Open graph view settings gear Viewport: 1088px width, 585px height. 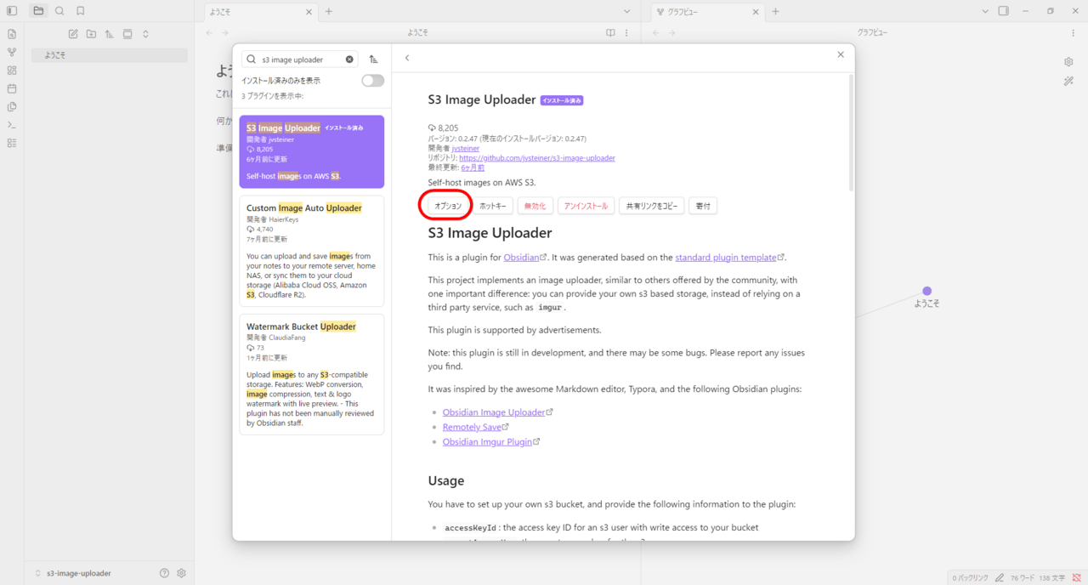click(x=1068, y=62)
